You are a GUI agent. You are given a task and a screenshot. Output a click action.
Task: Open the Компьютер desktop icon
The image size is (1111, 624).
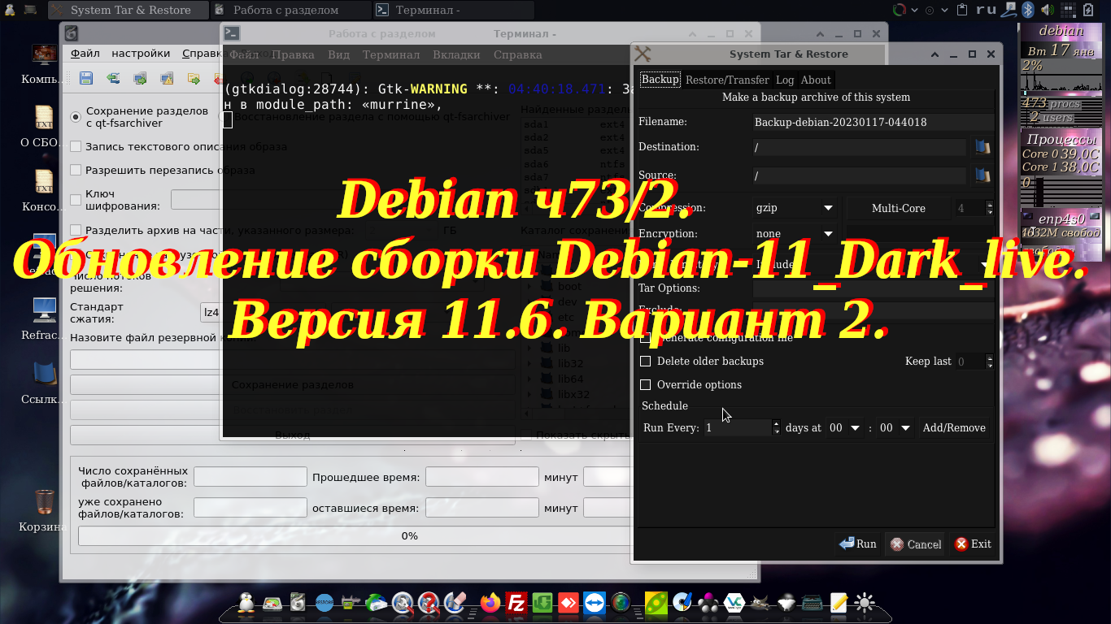coord(45,63)
